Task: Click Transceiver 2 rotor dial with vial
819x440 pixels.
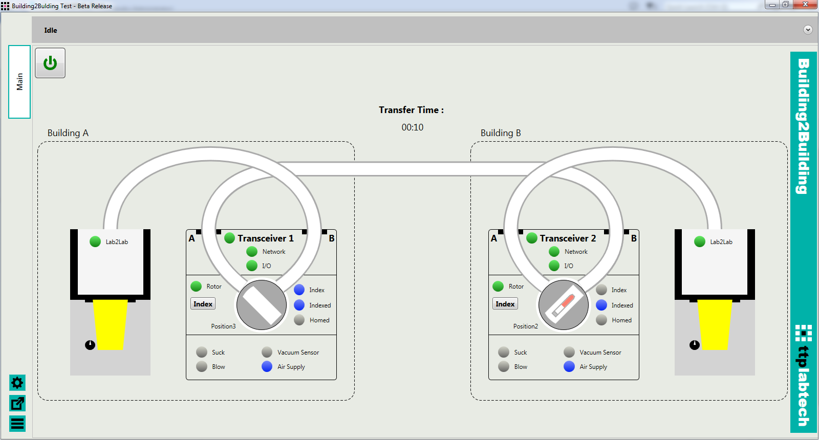Action: pos(564,305)
